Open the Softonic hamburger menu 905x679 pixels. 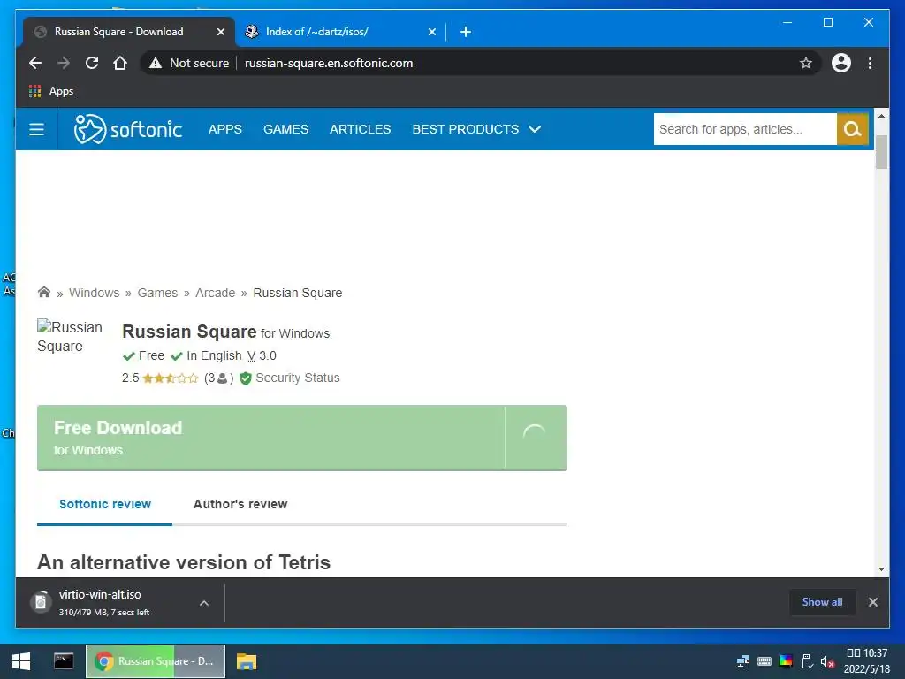pos(36,129)
